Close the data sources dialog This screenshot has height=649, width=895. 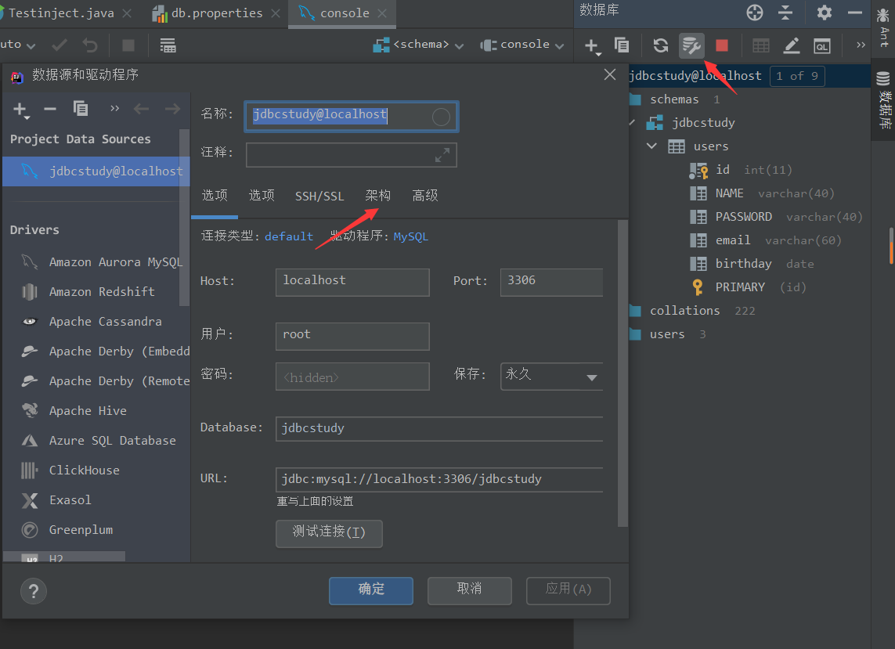point(610,75)
